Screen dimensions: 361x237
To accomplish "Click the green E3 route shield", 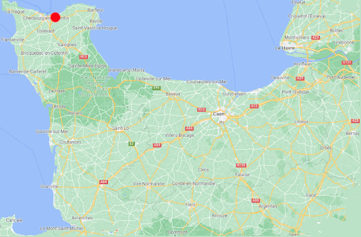I will pos(131,144).
